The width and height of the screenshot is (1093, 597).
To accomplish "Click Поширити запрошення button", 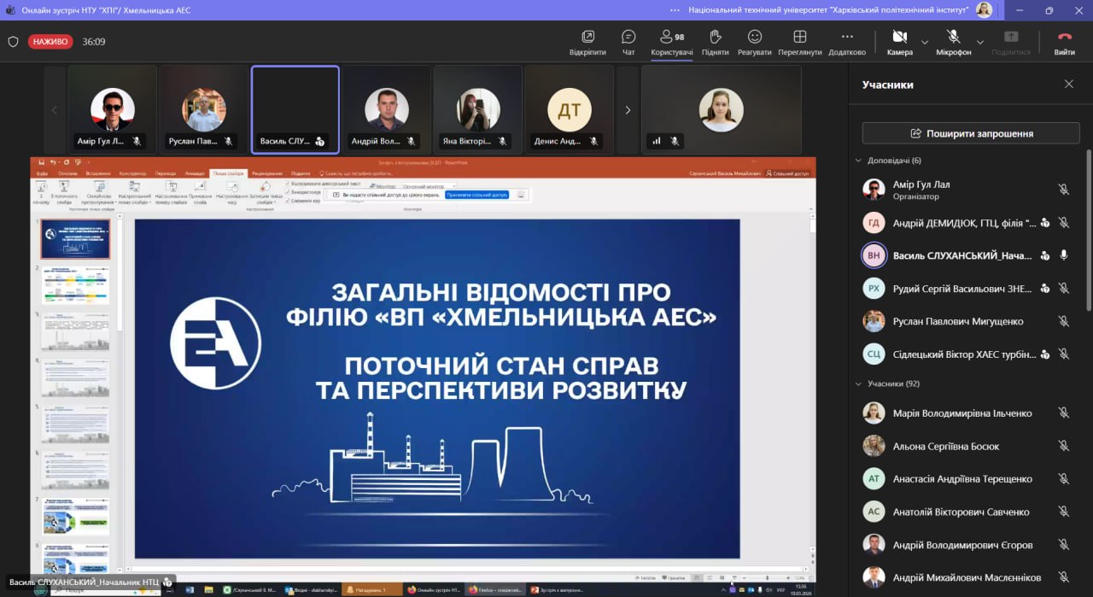I will [971, 133].
